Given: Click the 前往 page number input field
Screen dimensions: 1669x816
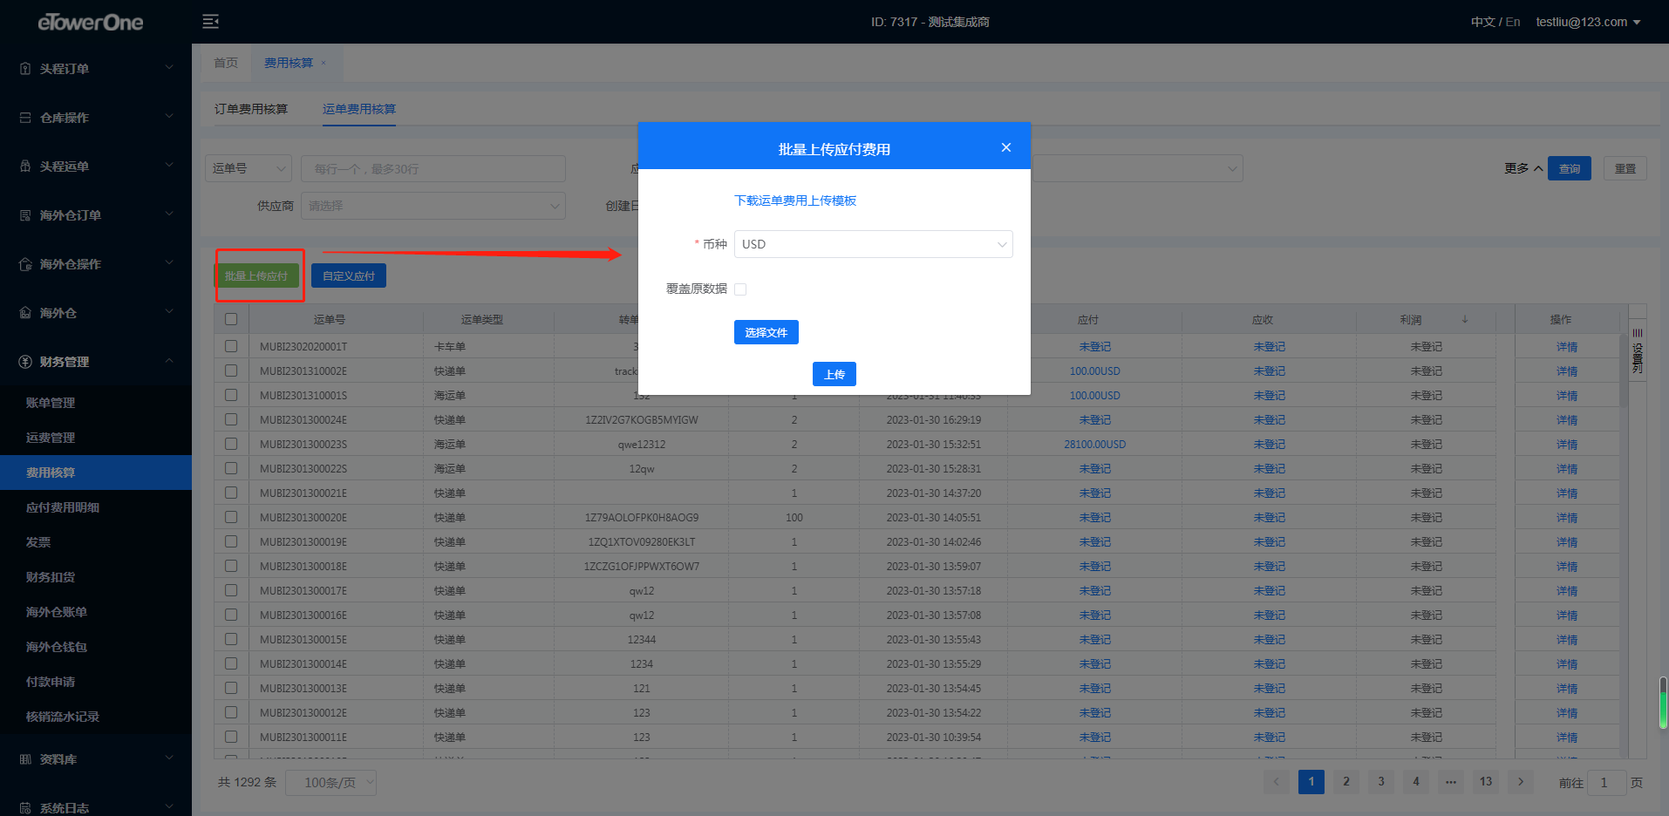Looking at the screenshot, I should [1605, 783].
